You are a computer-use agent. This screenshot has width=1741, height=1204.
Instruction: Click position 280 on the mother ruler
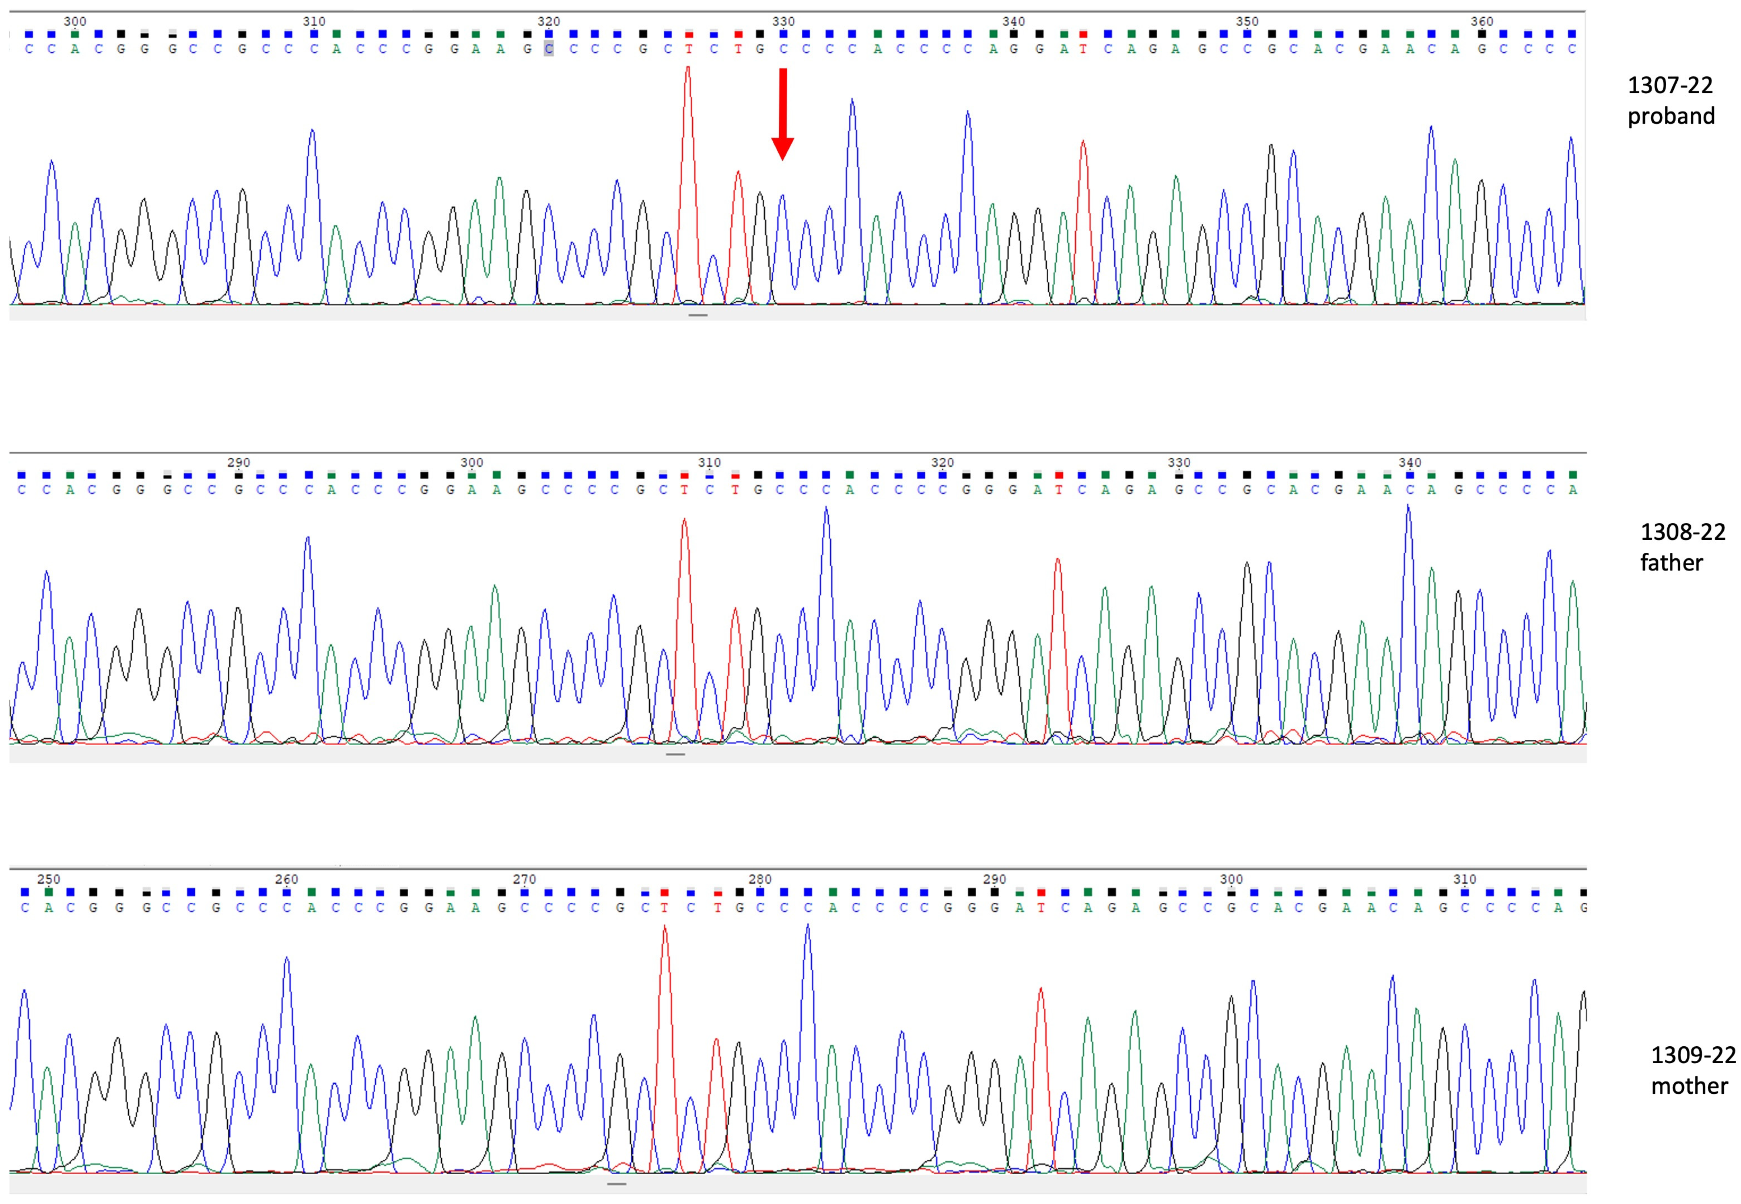pos(759,879)
